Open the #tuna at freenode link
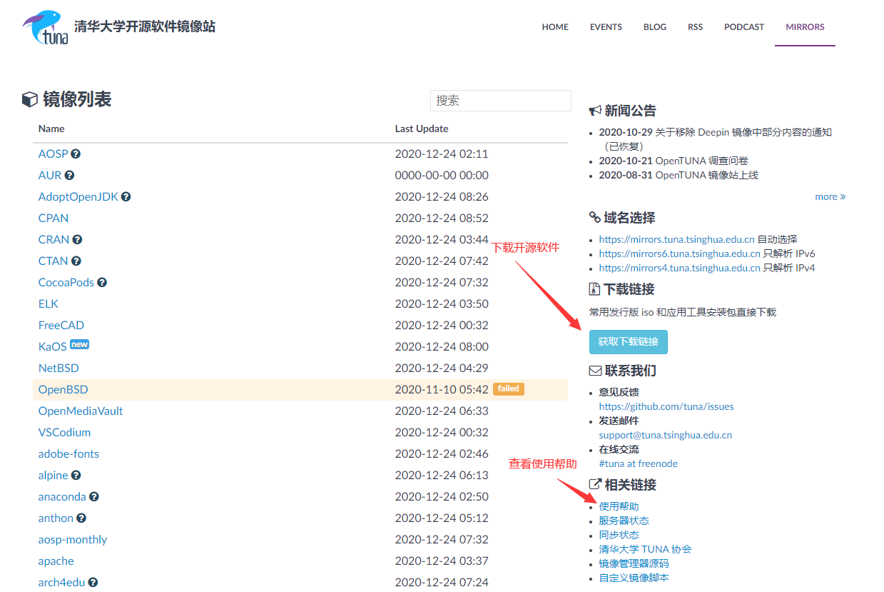 tap(639, 463)
